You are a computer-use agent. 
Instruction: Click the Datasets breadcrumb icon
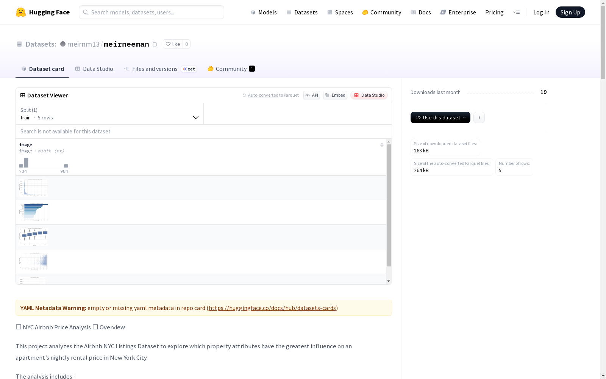[19, 44]
